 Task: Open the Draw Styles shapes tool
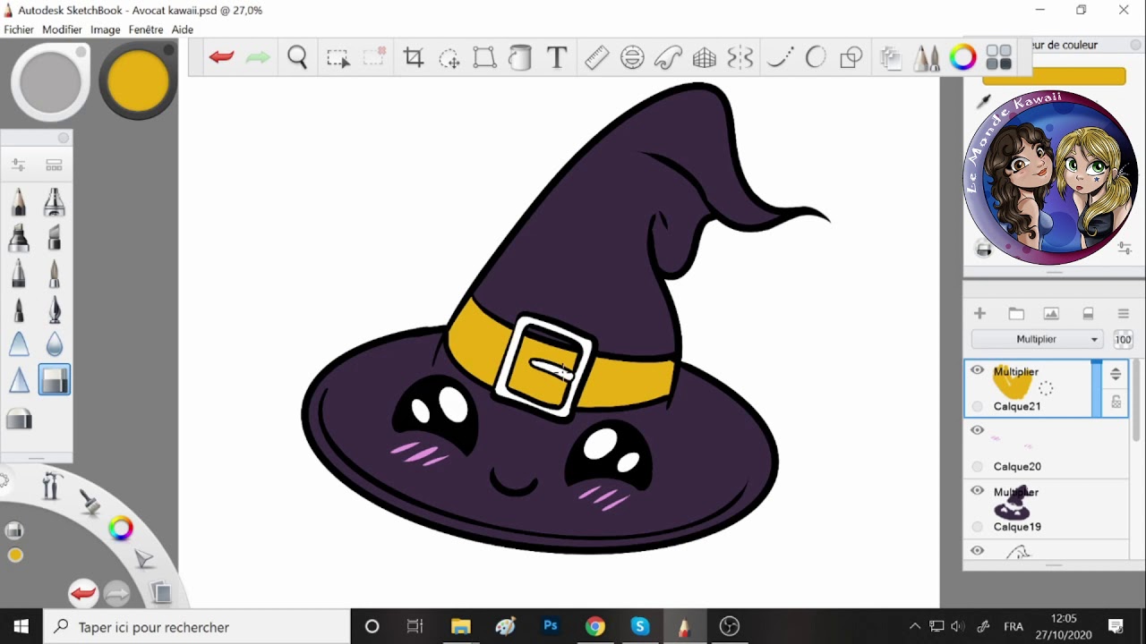pos(851,58)
